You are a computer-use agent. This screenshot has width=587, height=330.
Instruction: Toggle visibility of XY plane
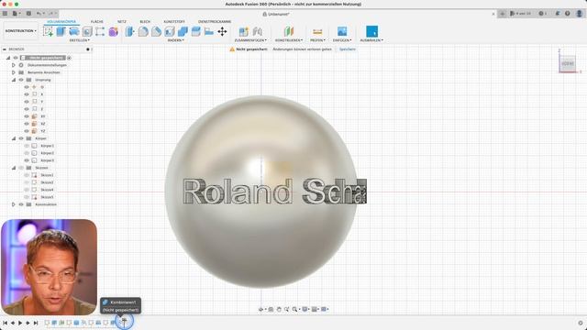point(27,116)
